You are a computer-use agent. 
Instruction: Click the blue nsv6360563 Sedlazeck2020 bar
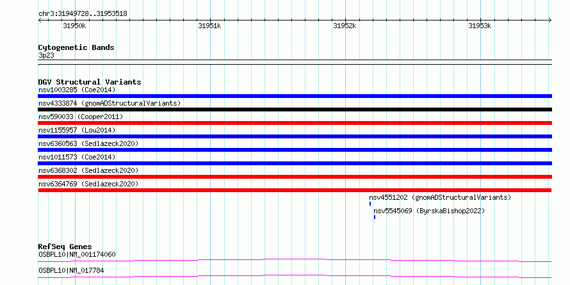click(295, 150)
